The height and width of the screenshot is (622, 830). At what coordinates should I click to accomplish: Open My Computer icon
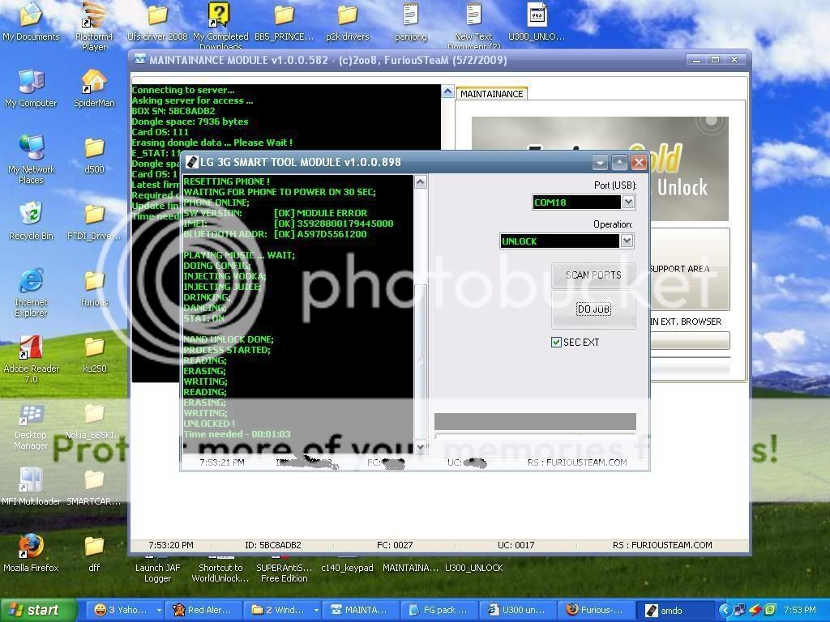pos(31,88)
